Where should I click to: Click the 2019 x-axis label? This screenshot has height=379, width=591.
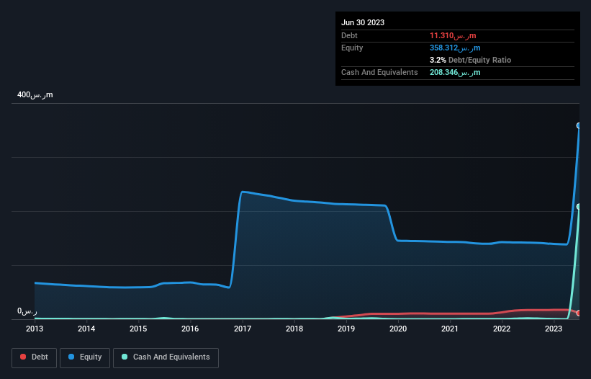346,329
